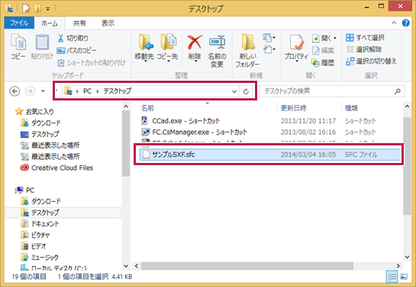Switch to details view icon in status bar
This screenshot has width=416, height=287.
392,276
